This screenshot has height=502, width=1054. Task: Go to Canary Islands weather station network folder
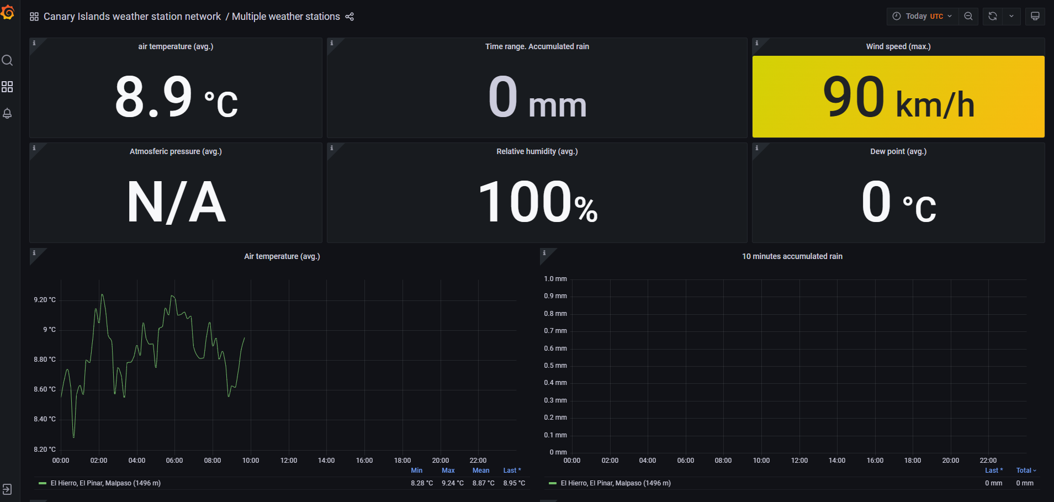click(132, 17)
